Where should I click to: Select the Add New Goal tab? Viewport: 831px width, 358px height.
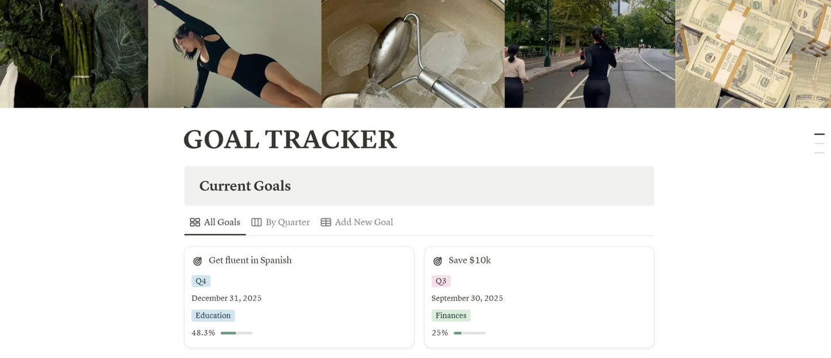coord(363,222)
